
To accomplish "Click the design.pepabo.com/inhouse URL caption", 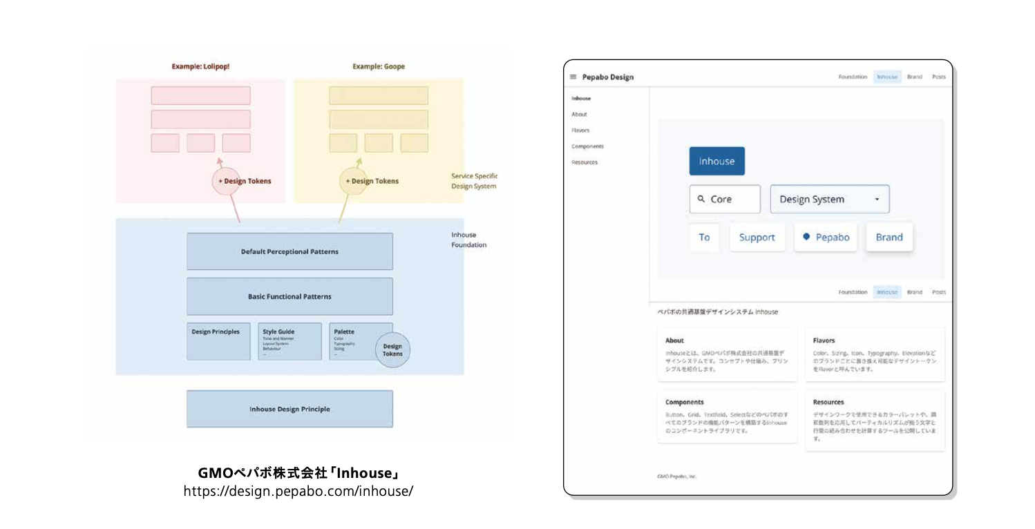I will [298, 492].
